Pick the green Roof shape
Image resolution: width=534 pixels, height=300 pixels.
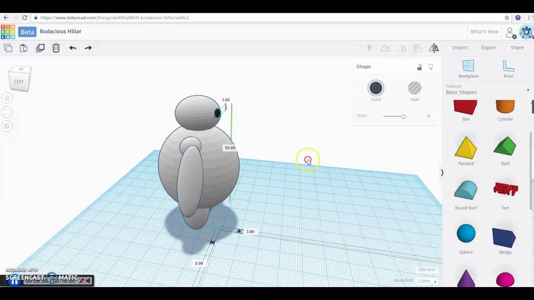tap(505, 147)
